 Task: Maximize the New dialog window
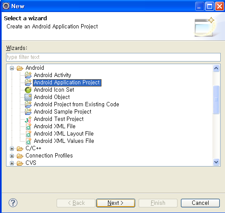pos(209,6)
